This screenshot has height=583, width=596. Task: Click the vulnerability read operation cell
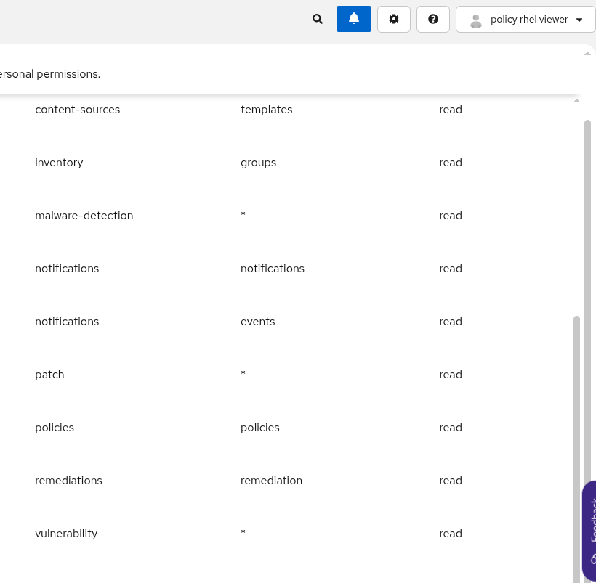[451, 534]
